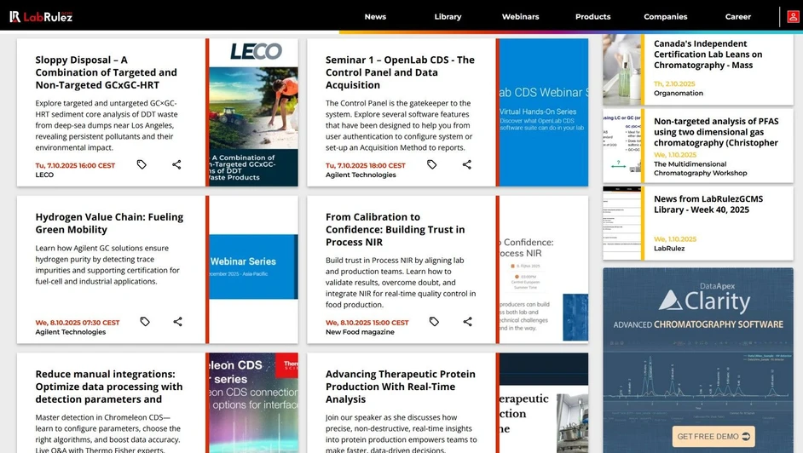The image size is (803, 453).
Task: Open the user account icon
Action: tap(793, 16)
